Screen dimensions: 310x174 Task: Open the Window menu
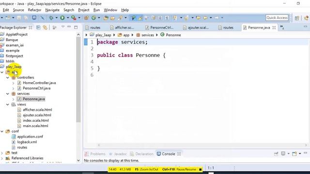coord(110,10)
